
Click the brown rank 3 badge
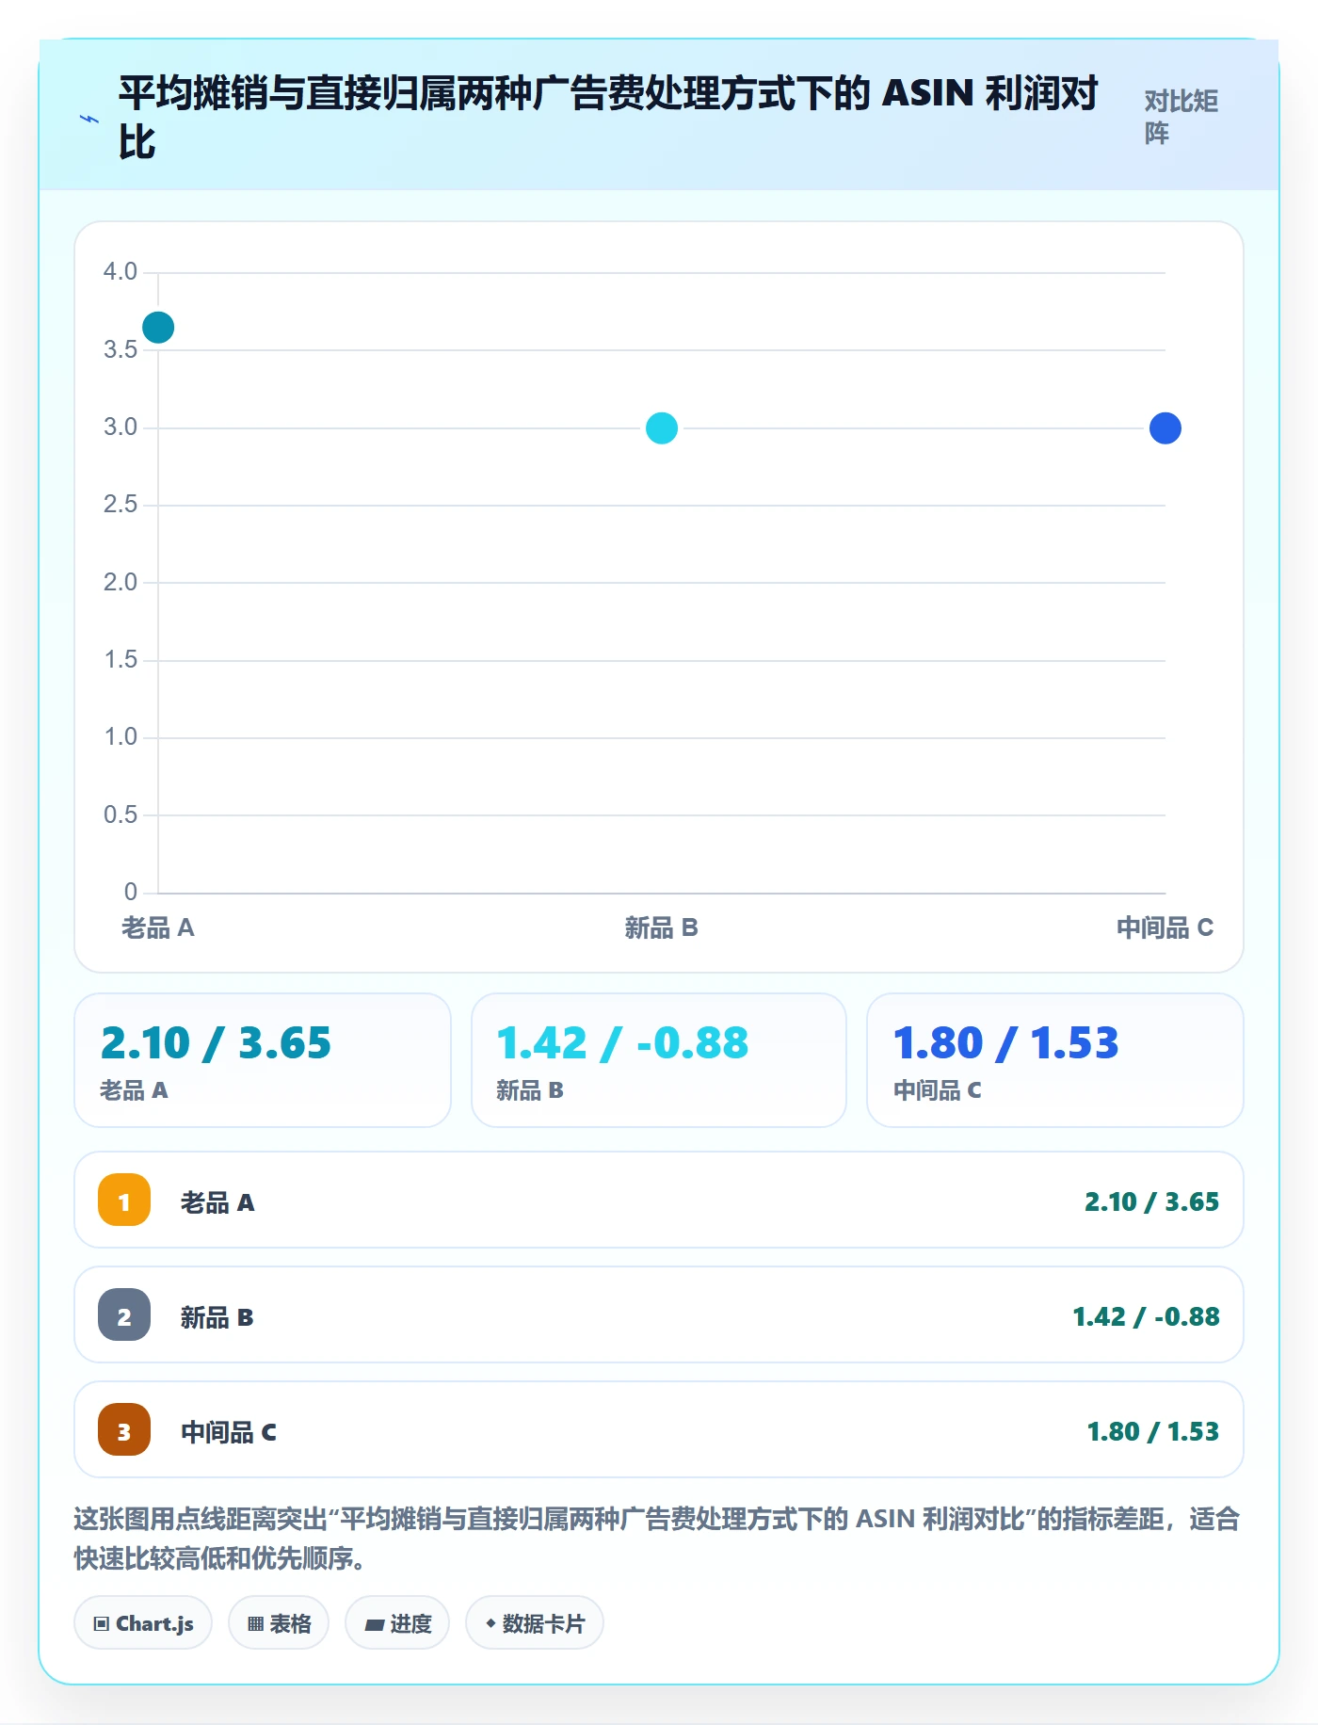(124, 1429)
